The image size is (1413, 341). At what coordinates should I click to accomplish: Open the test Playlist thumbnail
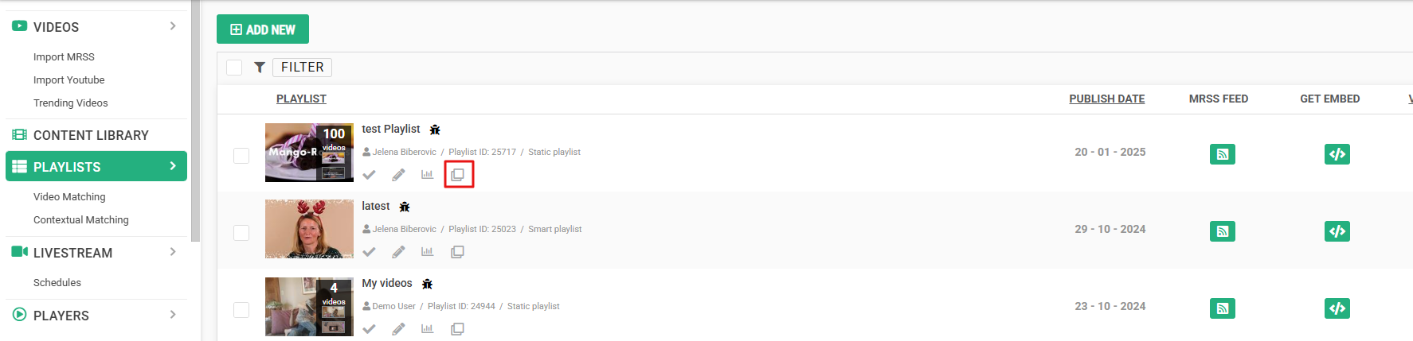point(309,153)
